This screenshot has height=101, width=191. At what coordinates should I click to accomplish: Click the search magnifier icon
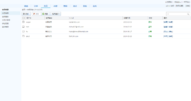(188, 14)
